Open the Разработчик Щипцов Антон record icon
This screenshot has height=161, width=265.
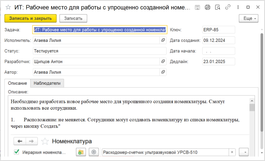point(163,61)
